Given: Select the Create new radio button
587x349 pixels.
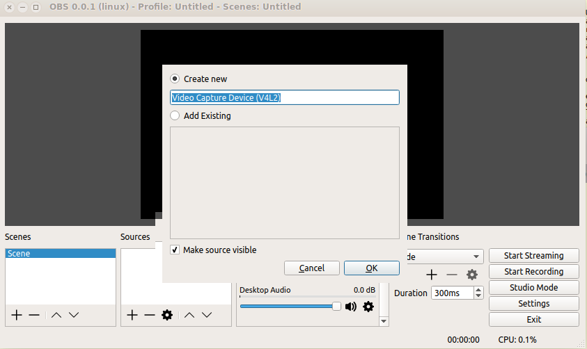Looking at the screenshot, I should [x=175, y=79].
